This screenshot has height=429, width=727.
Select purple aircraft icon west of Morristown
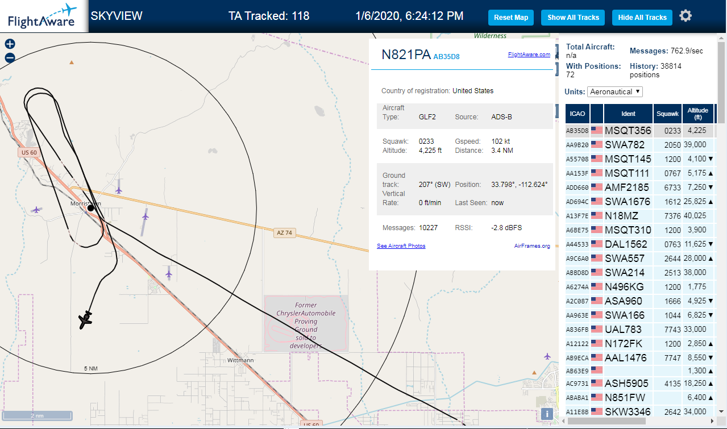[x=37, y=210]
